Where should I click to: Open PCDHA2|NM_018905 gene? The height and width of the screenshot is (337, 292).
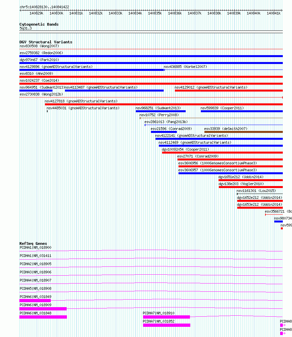click(x=151, y=267)
